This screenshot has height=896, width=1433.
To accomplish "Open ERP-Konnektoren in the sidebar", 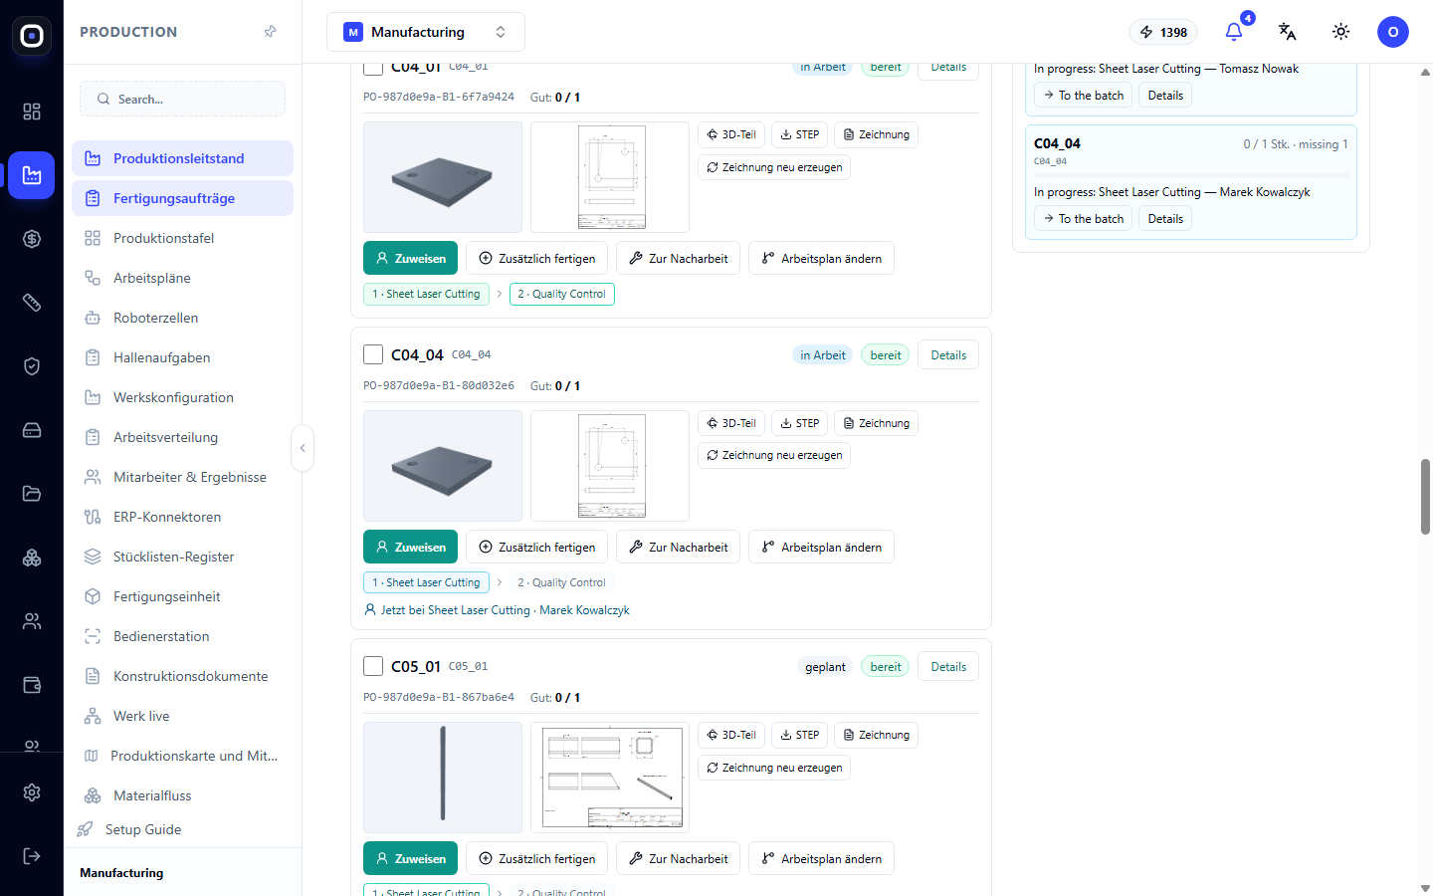I will tap(182, 517).
